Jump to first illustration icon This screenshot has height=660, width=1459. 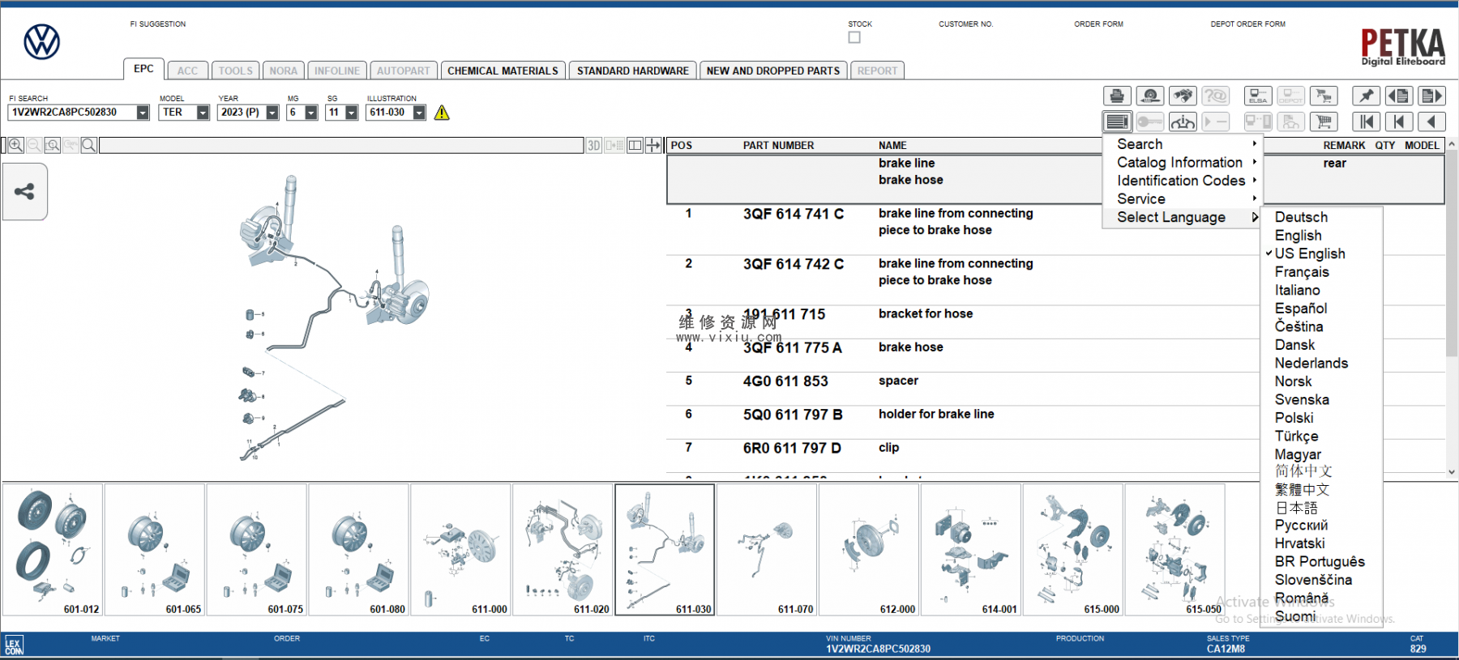[x=1367, y=122]
